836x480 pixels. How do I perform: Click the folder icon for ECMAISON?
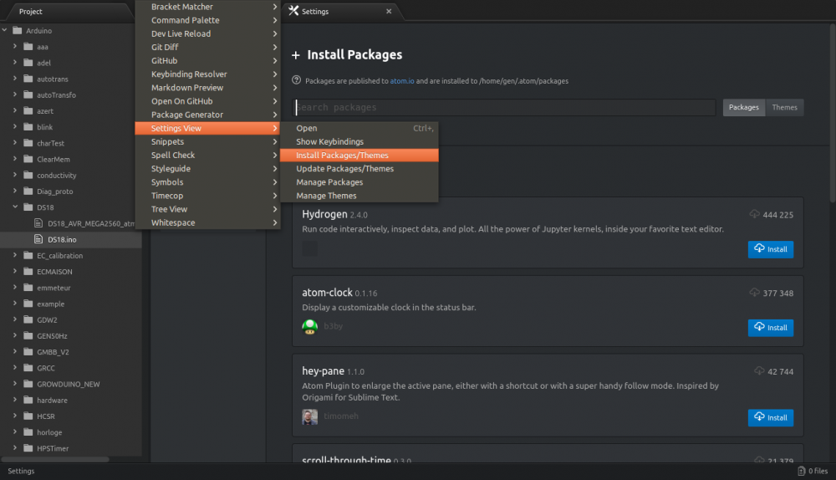point(28,272)
